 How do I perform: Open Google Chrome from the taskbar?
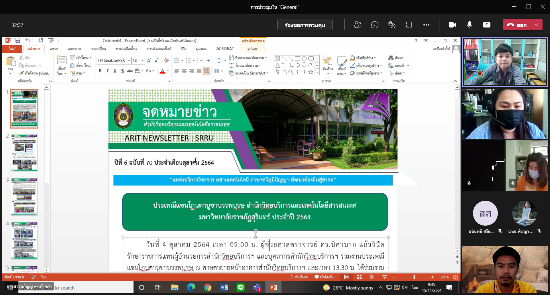pyautogui.click(x=208, y=287)
